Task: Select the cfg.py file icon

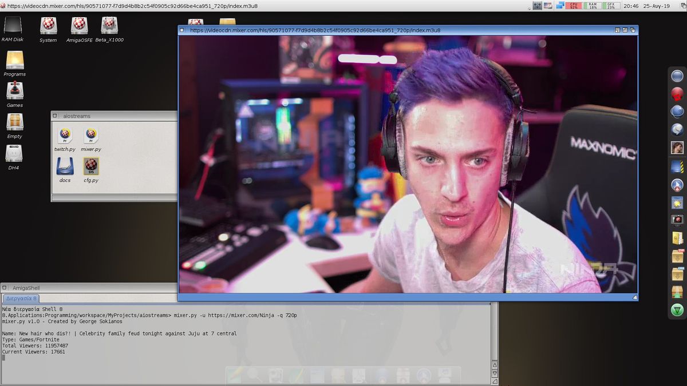Action: 90,166
